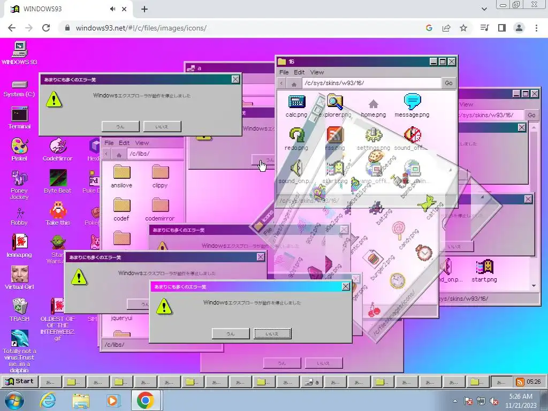This screenshot has width=548, height=411.
Task: Open message.png in the 16 window
Action: 412,106
